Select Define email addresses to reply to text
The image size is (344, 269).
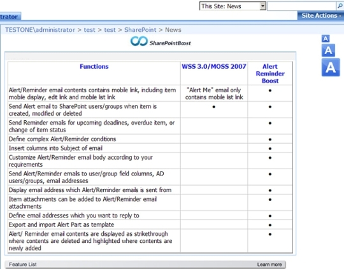74,216
